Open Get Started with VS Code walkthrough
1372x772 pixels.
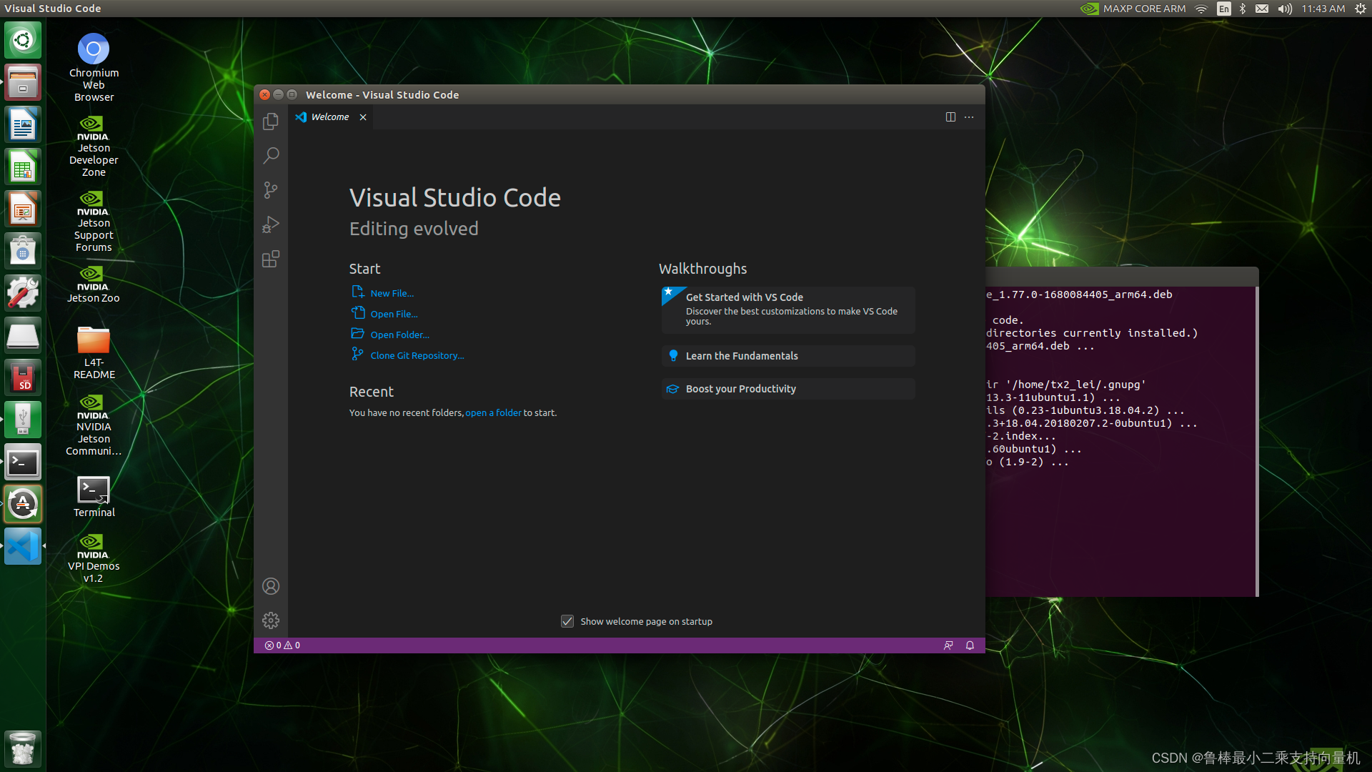[744, 297]
